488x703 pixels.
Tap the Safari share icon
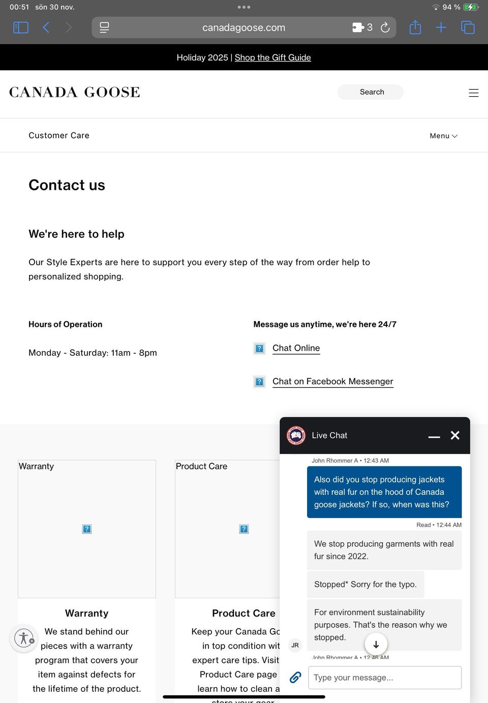click(415, 27)
